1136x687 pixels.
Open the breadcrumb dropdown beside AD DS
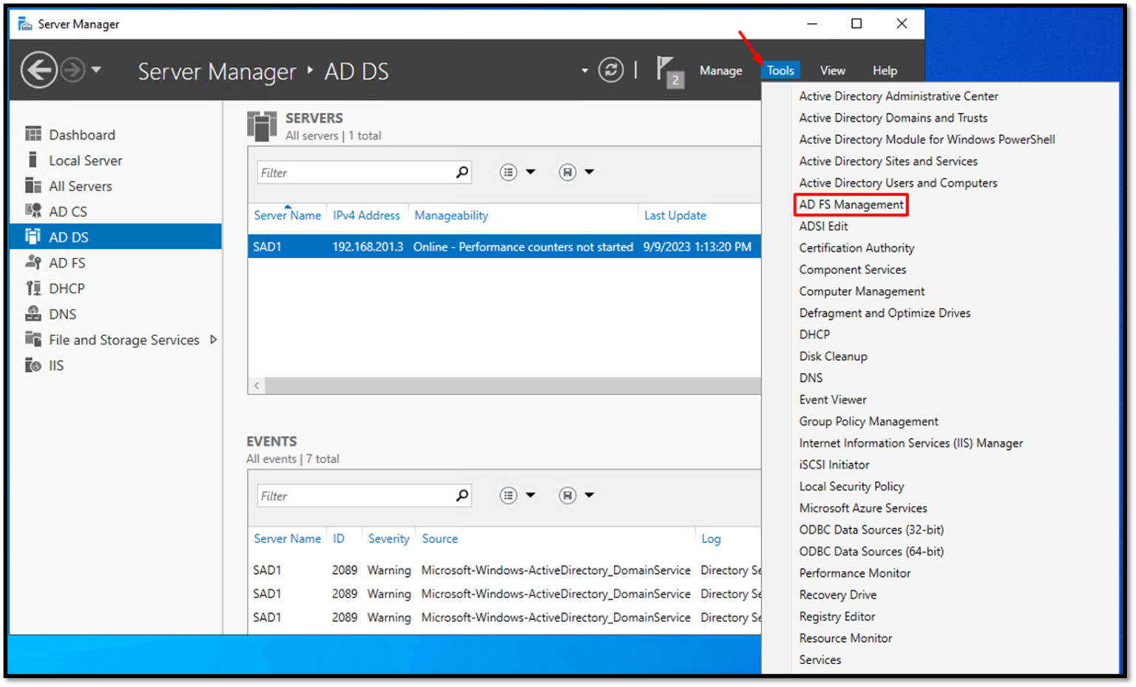(583, 69)
